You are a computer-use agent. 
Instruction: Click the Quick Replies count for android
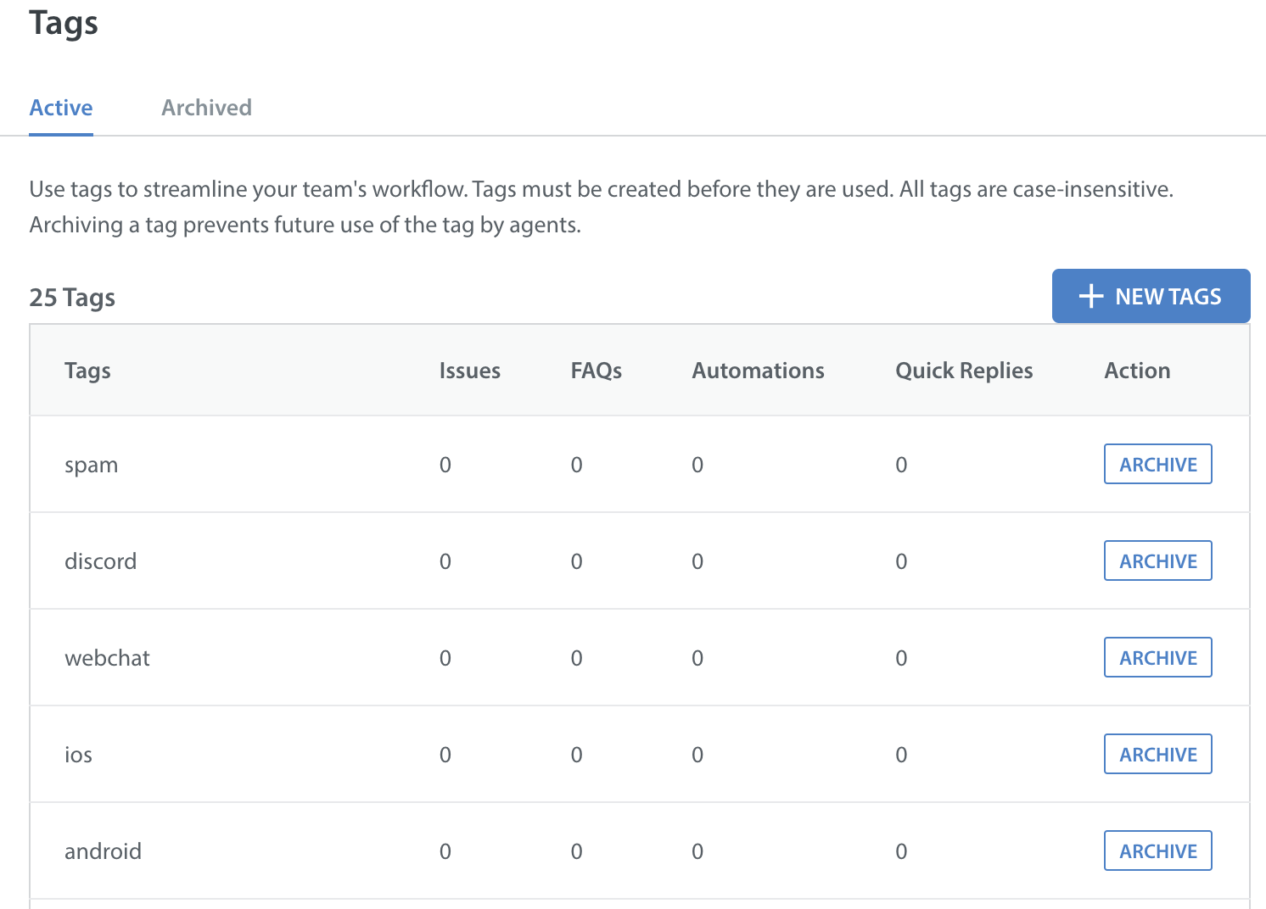coord(901,851)
